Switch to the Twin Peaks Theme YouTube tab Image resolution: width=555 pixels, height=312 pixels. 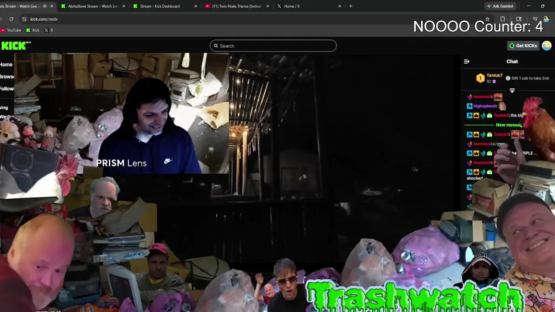[237, 6]
